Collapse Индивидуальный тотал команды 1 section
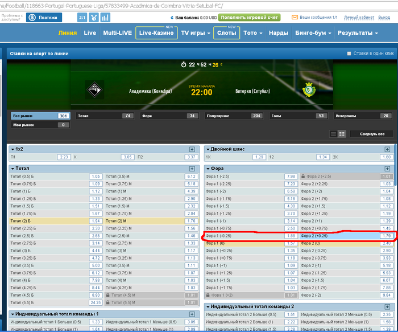 pos(13,314)
